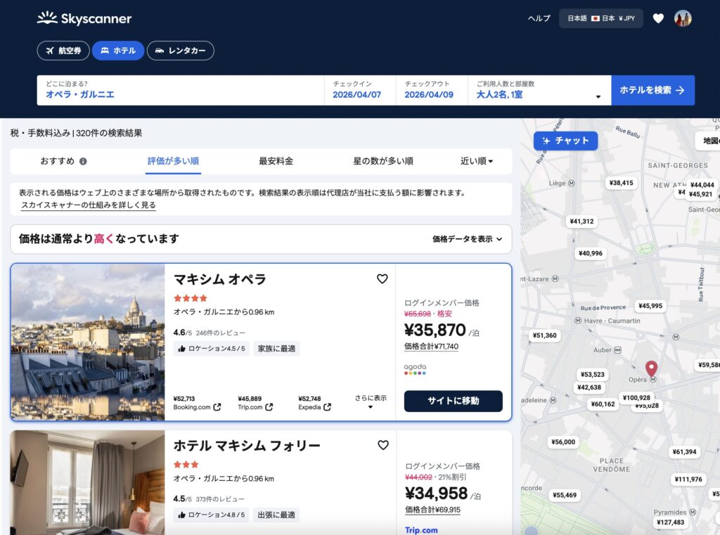Click the Skyscanner logo
This screenshot has width=720, height=535.
point(84,18)
